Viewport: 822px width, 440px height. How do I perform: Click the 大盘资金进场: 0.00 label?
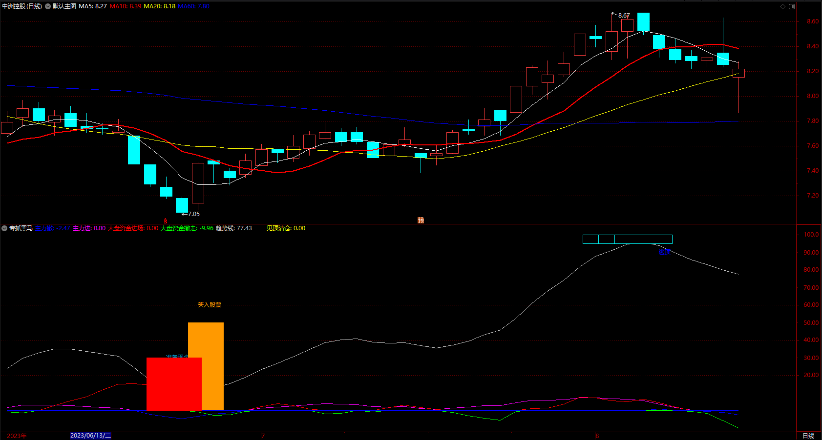(133, 228)
